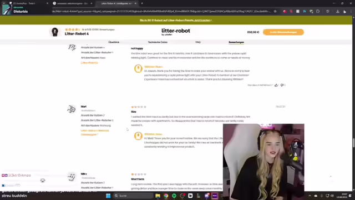This screenshot has width=355, height=200.
Task: Open the Chrome three-dot menu
Action: pyautogui.click(x=351, y=11)
